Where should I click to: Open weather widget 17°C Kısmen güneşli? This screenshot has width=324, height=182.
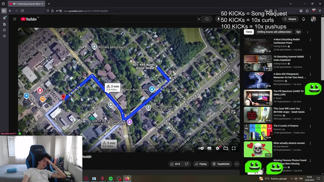click(x=273, y=179)
